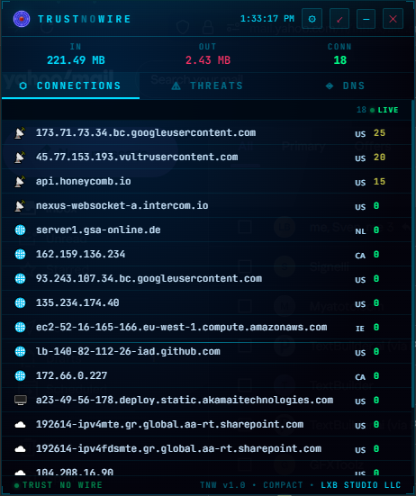The image size is (416, 496).
Task: Select server1.gsa-online.de hostname
Action: [x=98, y=230]
